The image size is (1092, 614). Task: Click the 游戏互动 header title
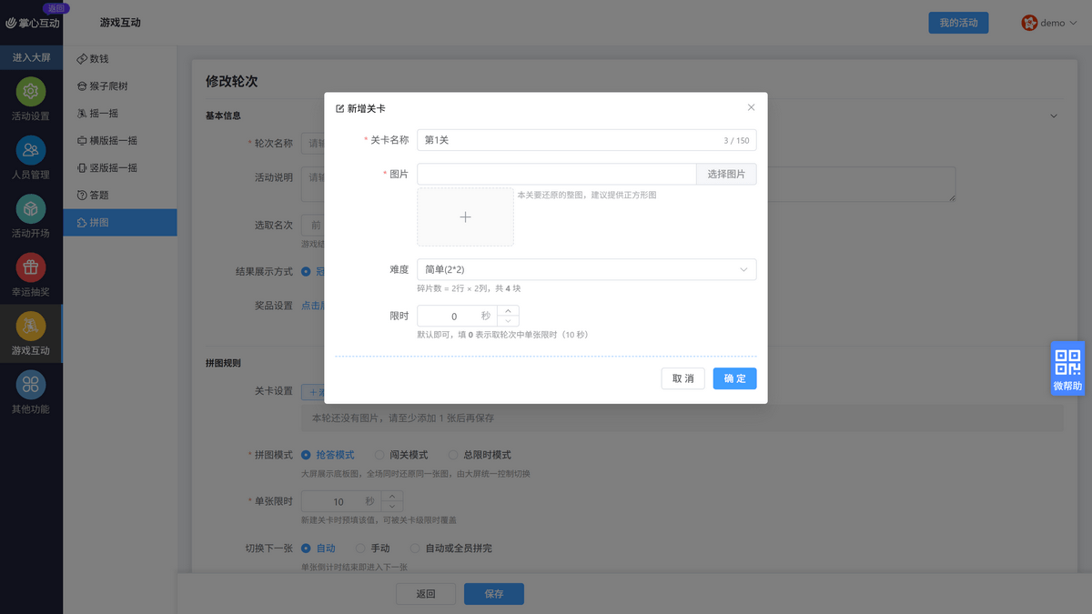120,23
